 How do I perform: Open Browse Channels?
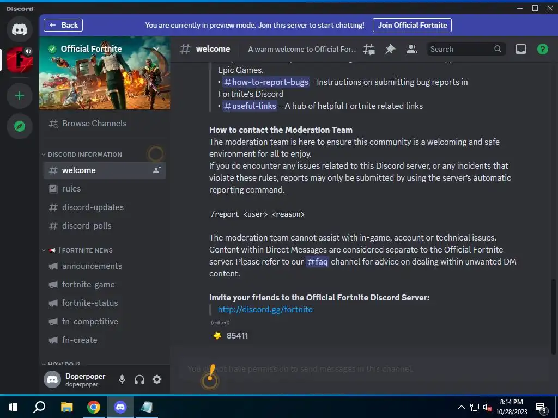[105, 124]
